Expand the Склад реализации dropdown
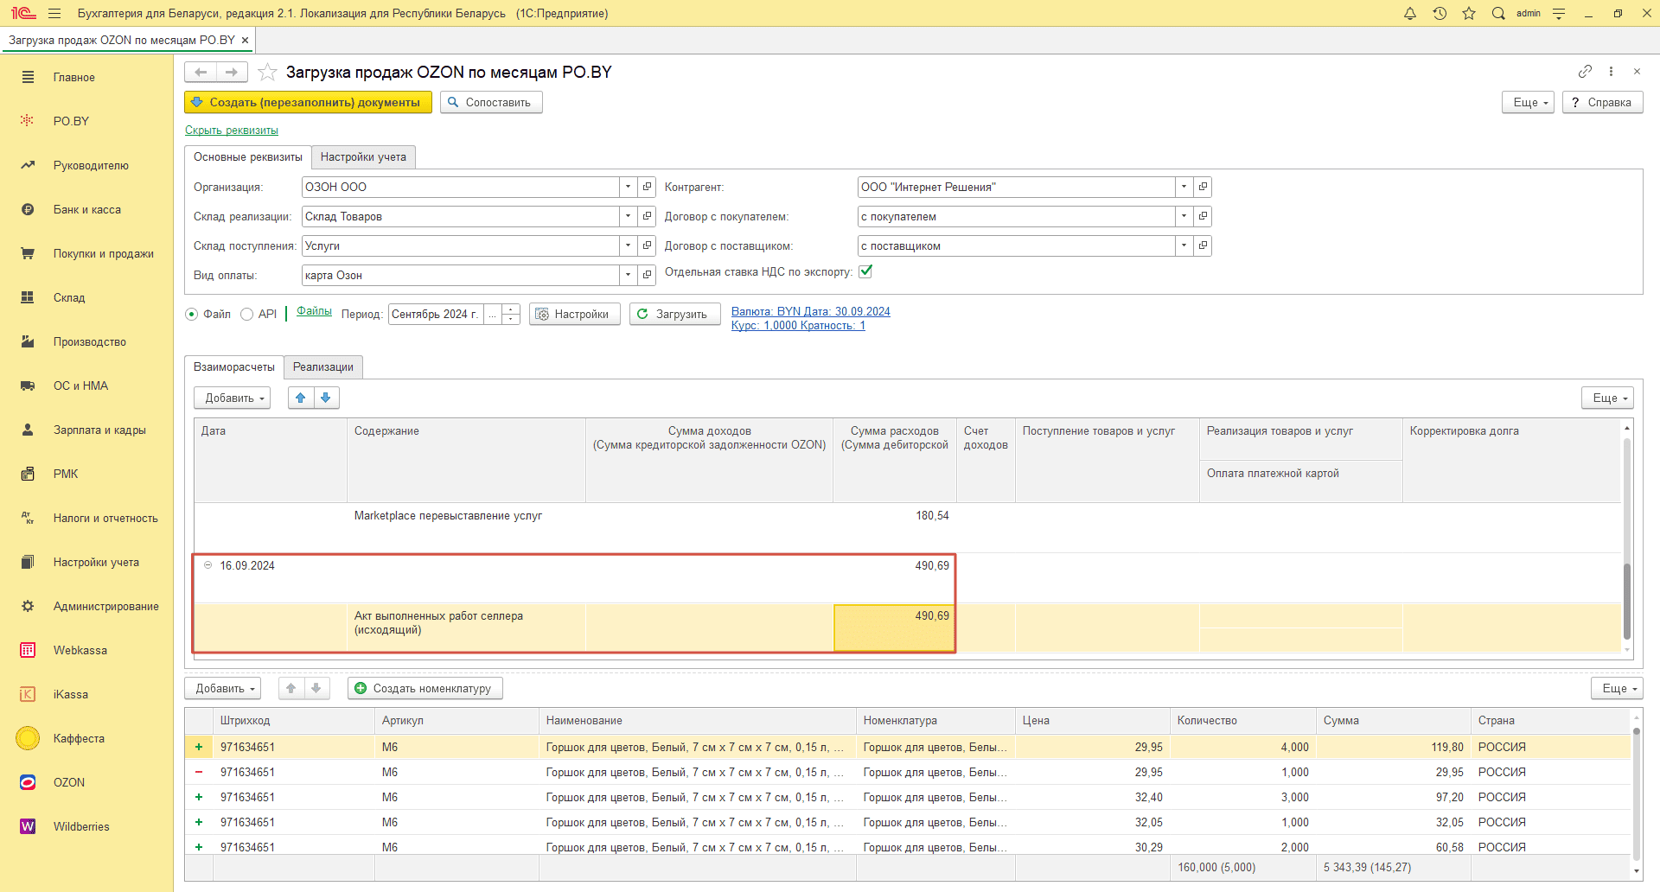 [x=628, y=216]
